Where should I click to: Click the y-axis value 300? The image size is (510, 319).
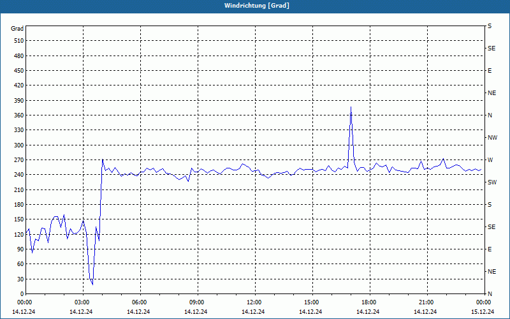point(19,145)
